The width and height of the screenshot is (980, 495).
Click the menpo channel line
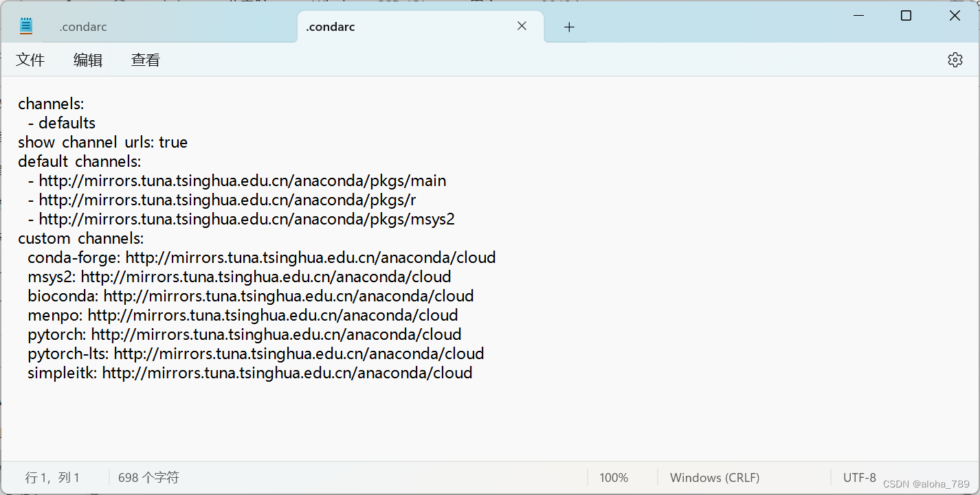(x=243, y=315)
